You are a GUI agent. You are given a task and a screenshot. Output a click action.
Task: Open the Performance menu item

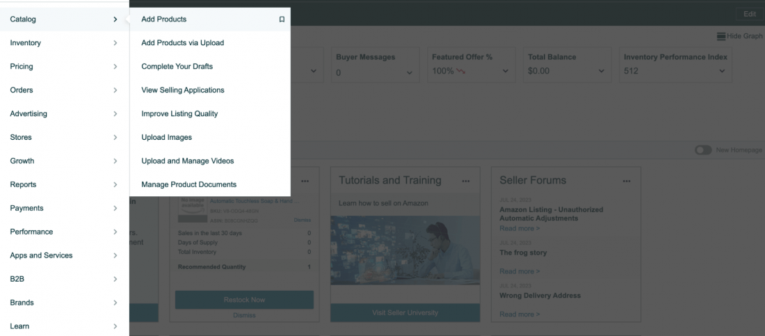[65, 232]
